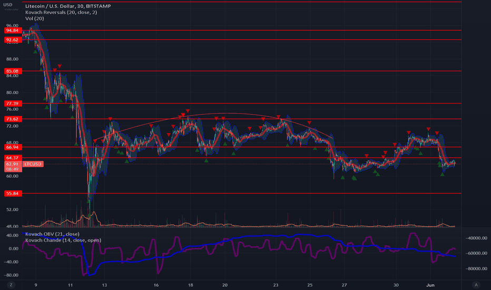Viewport: 491px width, 290px height.
Task: Select the 66.94 red price label
Action: click(x=13, y=147)
